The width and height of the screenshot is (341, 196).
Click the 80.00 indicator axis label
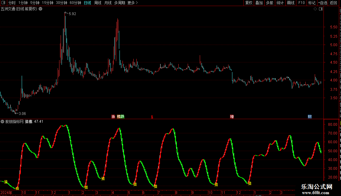point(333,125)
